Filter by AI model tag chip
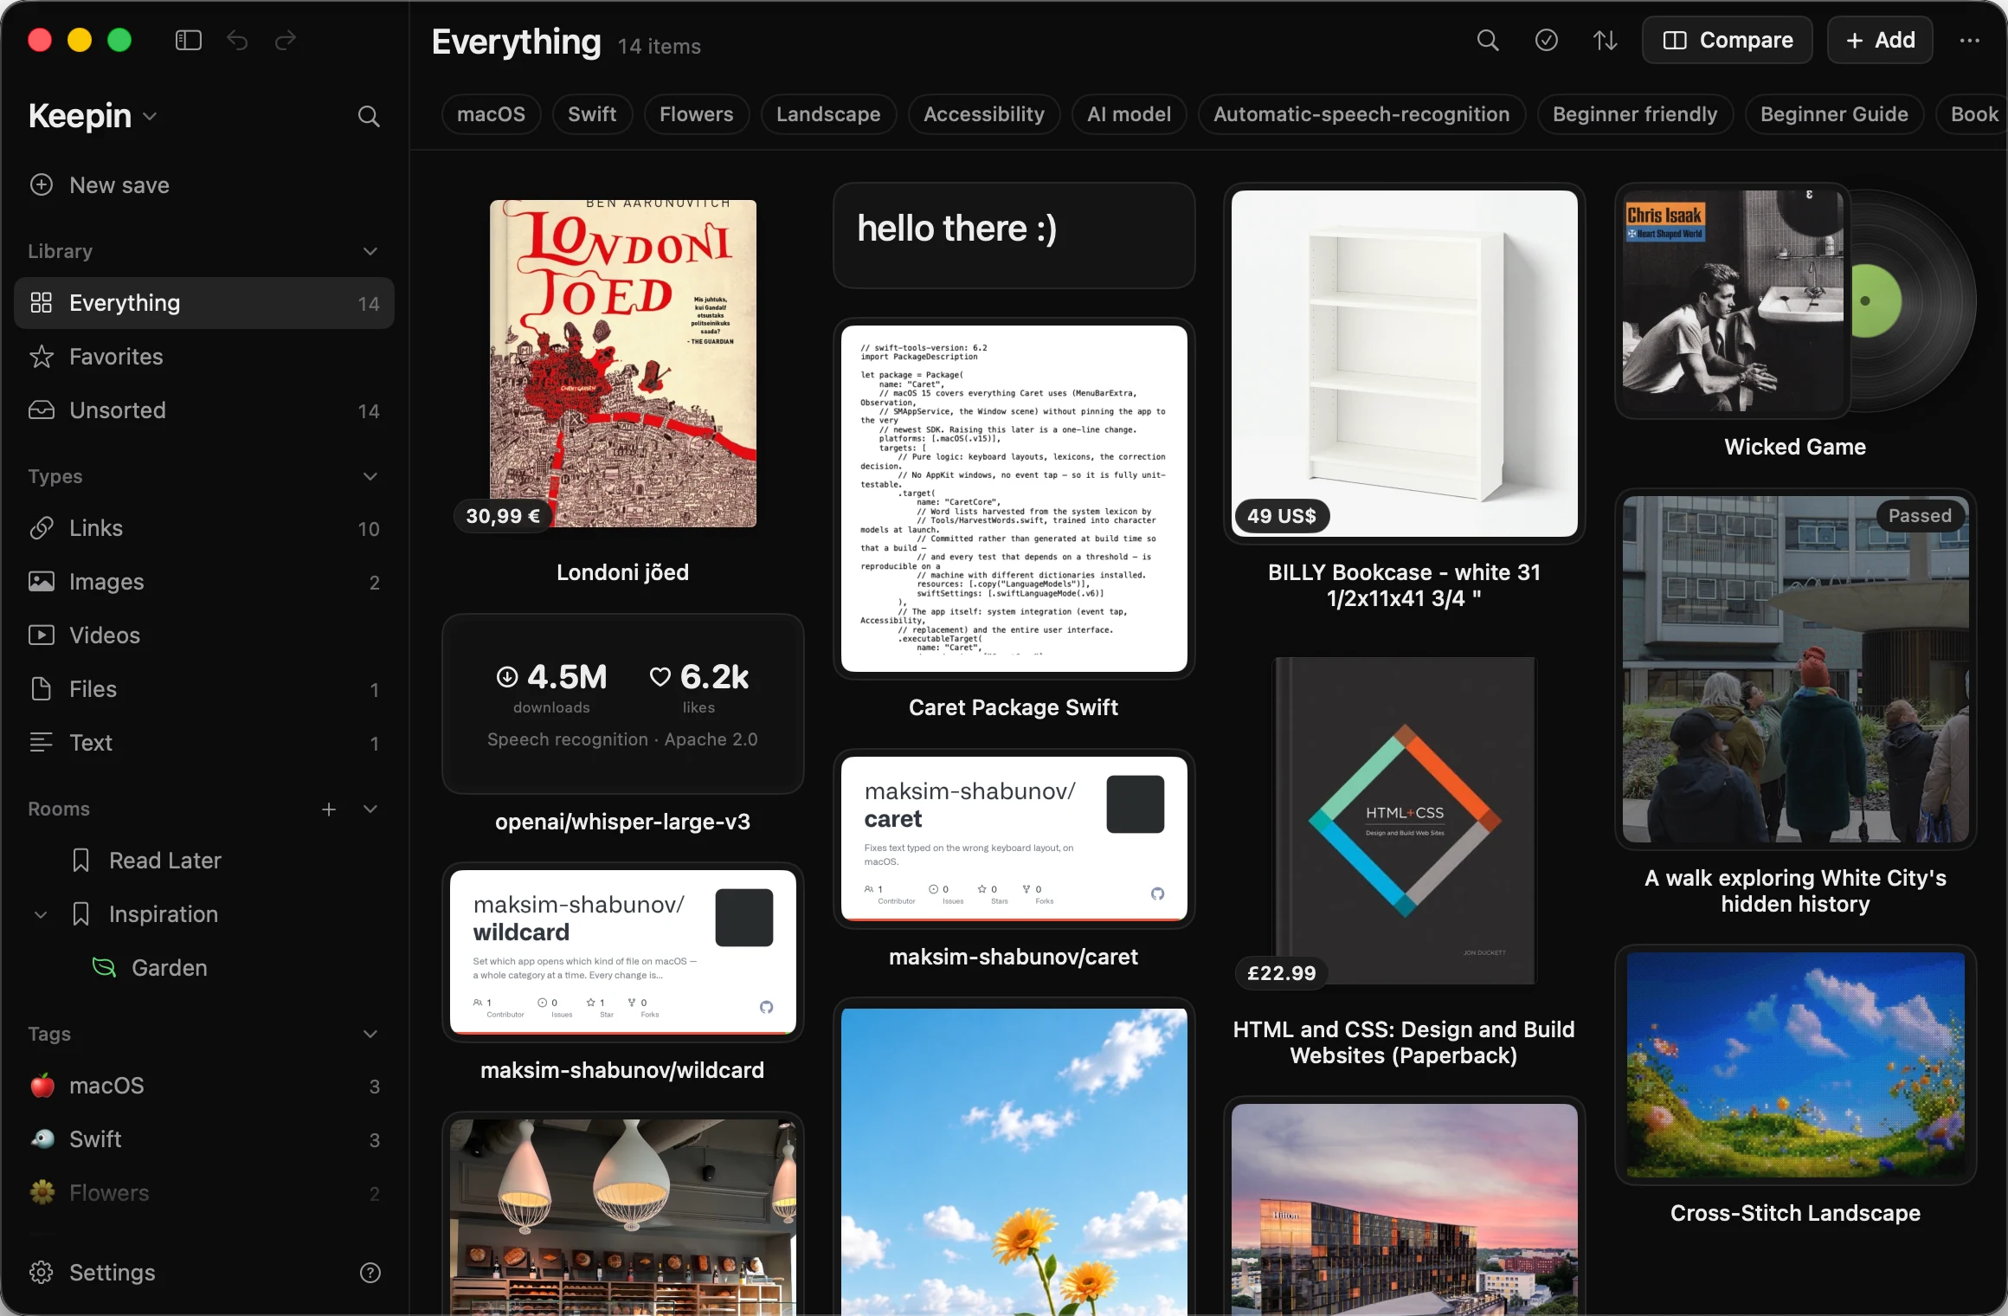 click(x=1129, y=114)
